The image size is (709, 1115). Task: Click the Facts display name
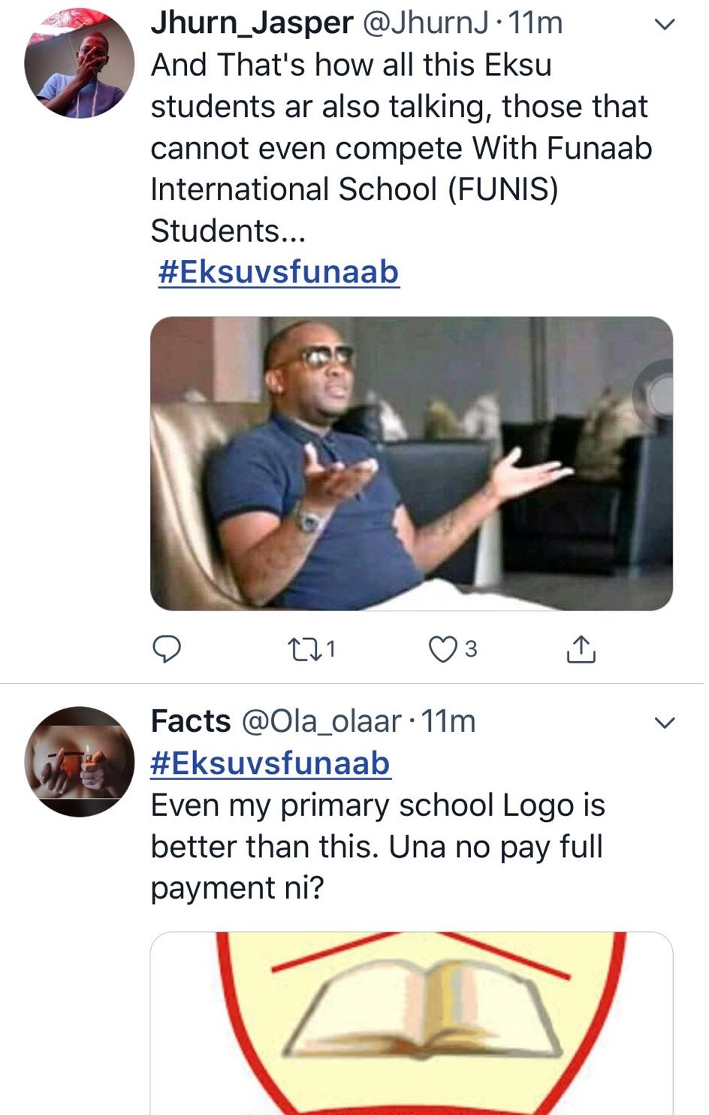pyautogui.click(x=191, y=721)
